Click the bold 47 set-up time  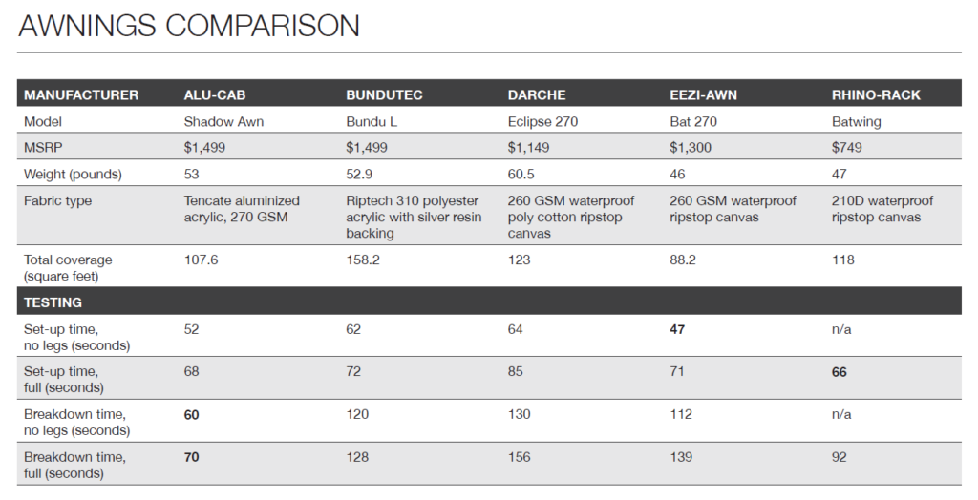[679, 328]
